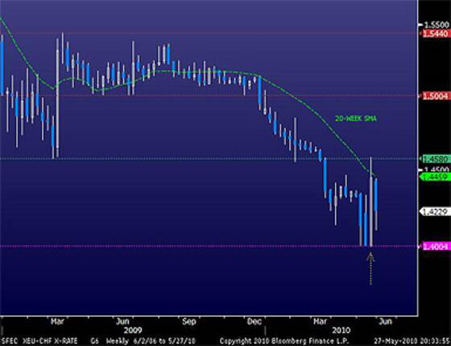Click the Mar 2009 axis label

[x=57, y=321]
